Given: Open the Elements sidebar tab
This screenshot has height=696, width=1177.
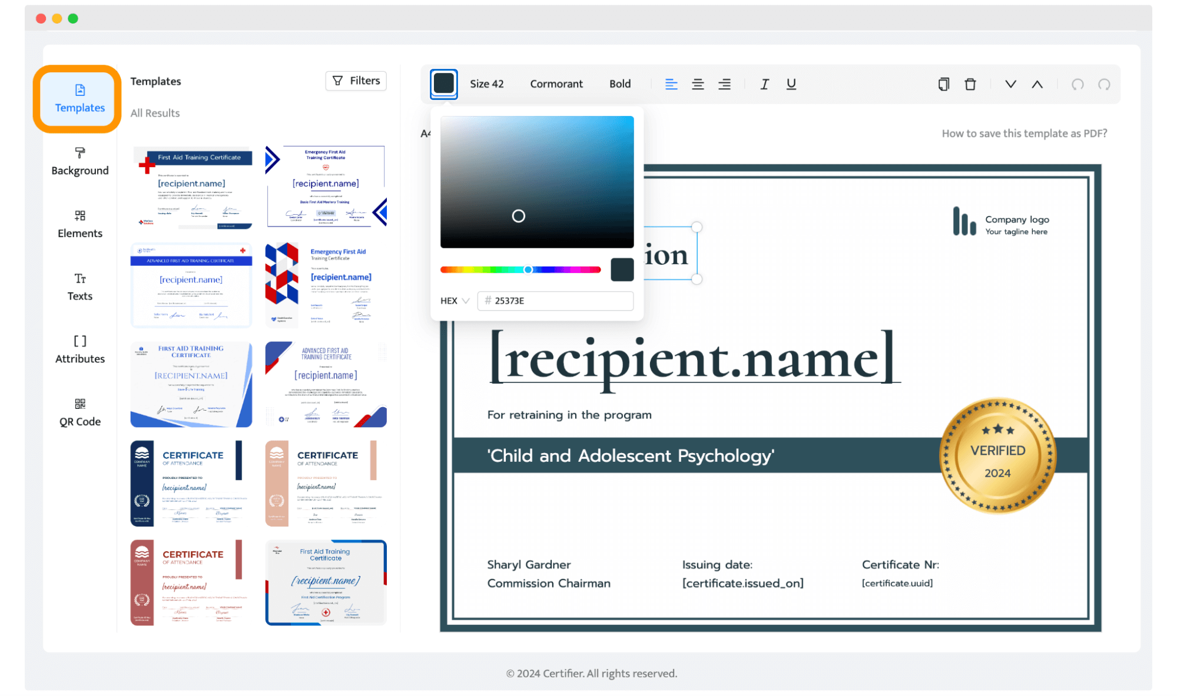Looking at the screenshot, I should point(79,224).
